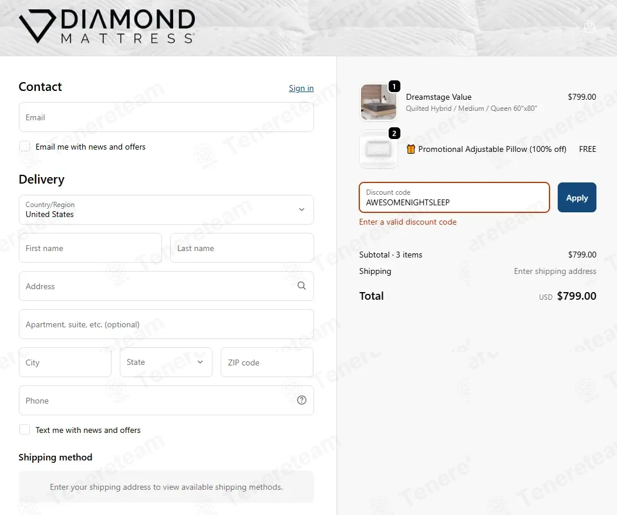The width and height of the screenshot is (617, 515).
Task: Open the cart bag icon in header
Action: 589,26
